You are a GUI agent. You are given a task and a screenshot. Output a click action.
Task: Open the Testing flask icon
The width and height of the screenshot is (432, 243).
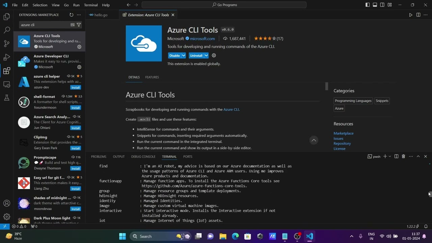[7, 98]
